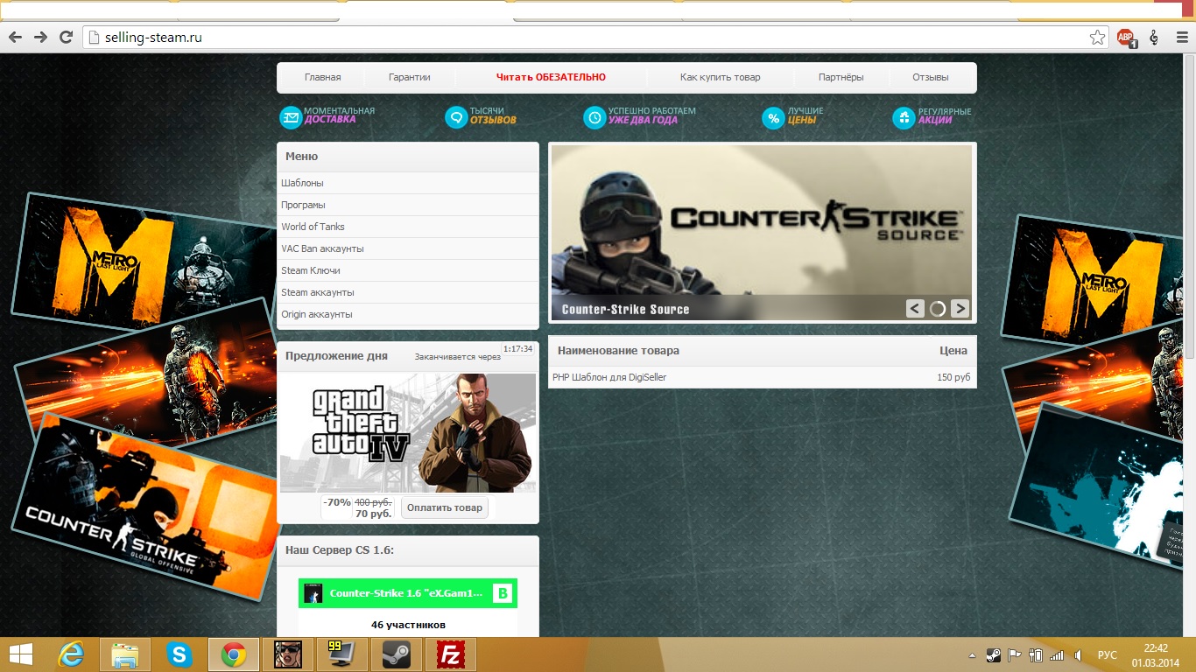Viewport: 1196px width, 672px height.
Task: Click the gift icon for Регулярные акции
Action: [x=904, y=117]
